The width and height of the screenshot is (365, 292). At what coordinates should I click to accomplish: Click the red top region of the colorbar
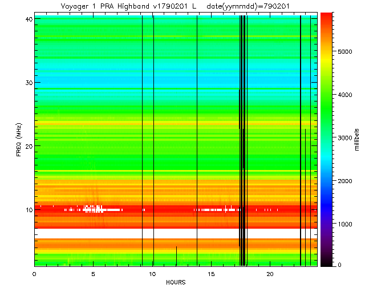(x=326, y=20)
